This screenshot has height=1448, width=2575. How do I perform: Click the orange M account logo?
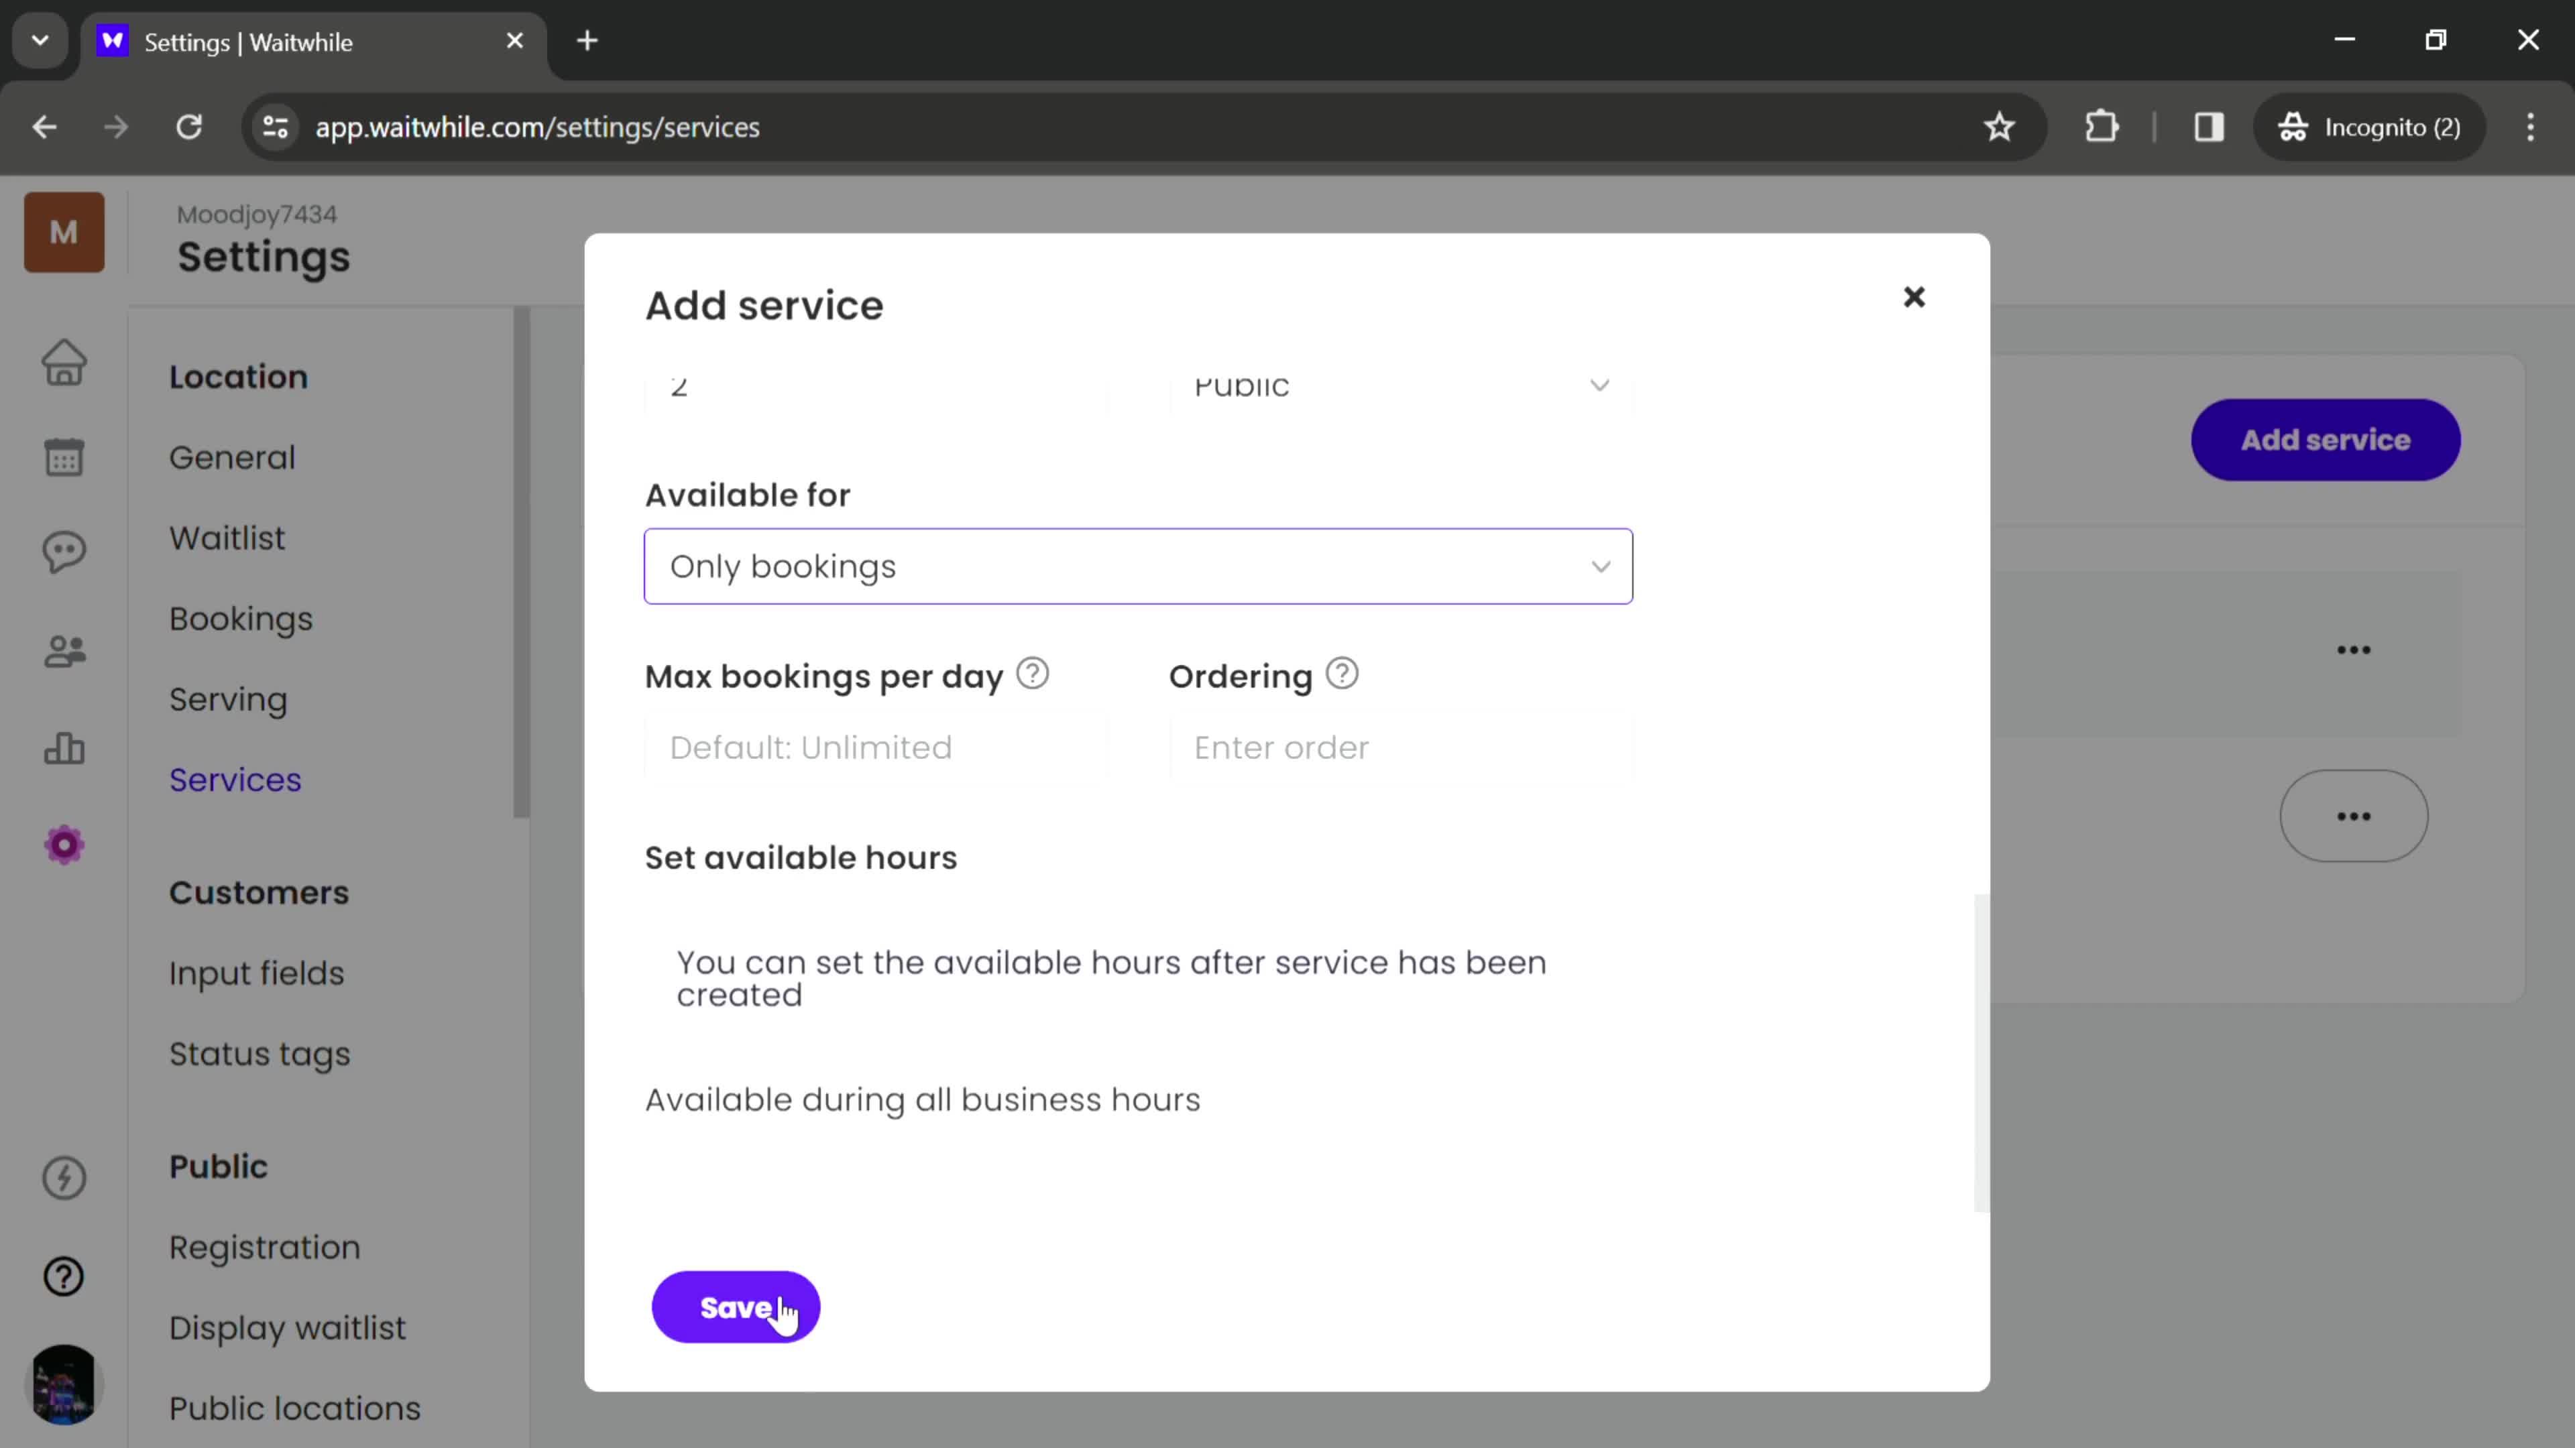click(x=64, y=232)
